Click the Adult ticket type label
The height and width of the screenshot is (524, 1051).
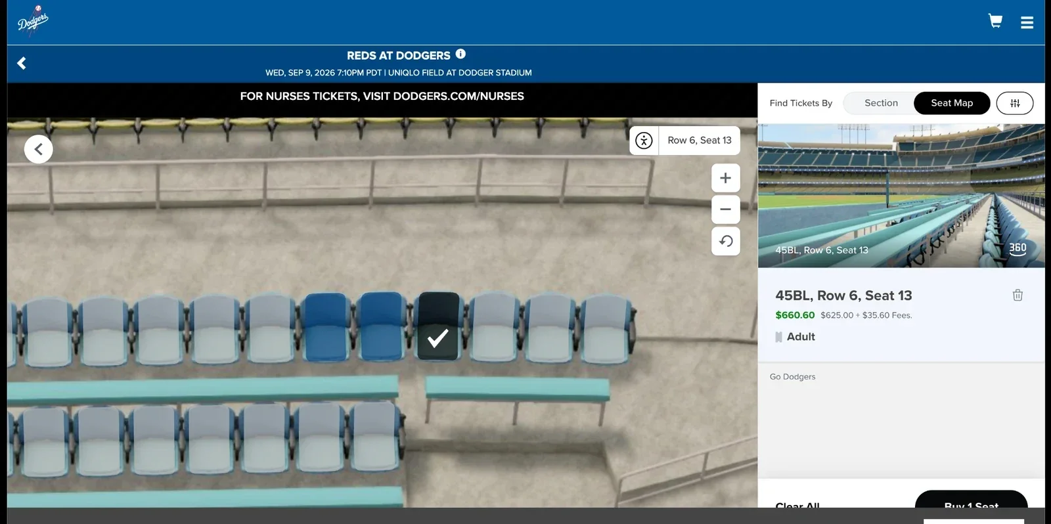point(801,337)
